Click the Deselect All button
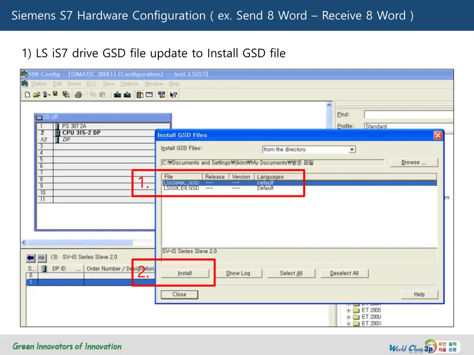The height and width of the screenshot is (355, 474). (x=344, y=274)
